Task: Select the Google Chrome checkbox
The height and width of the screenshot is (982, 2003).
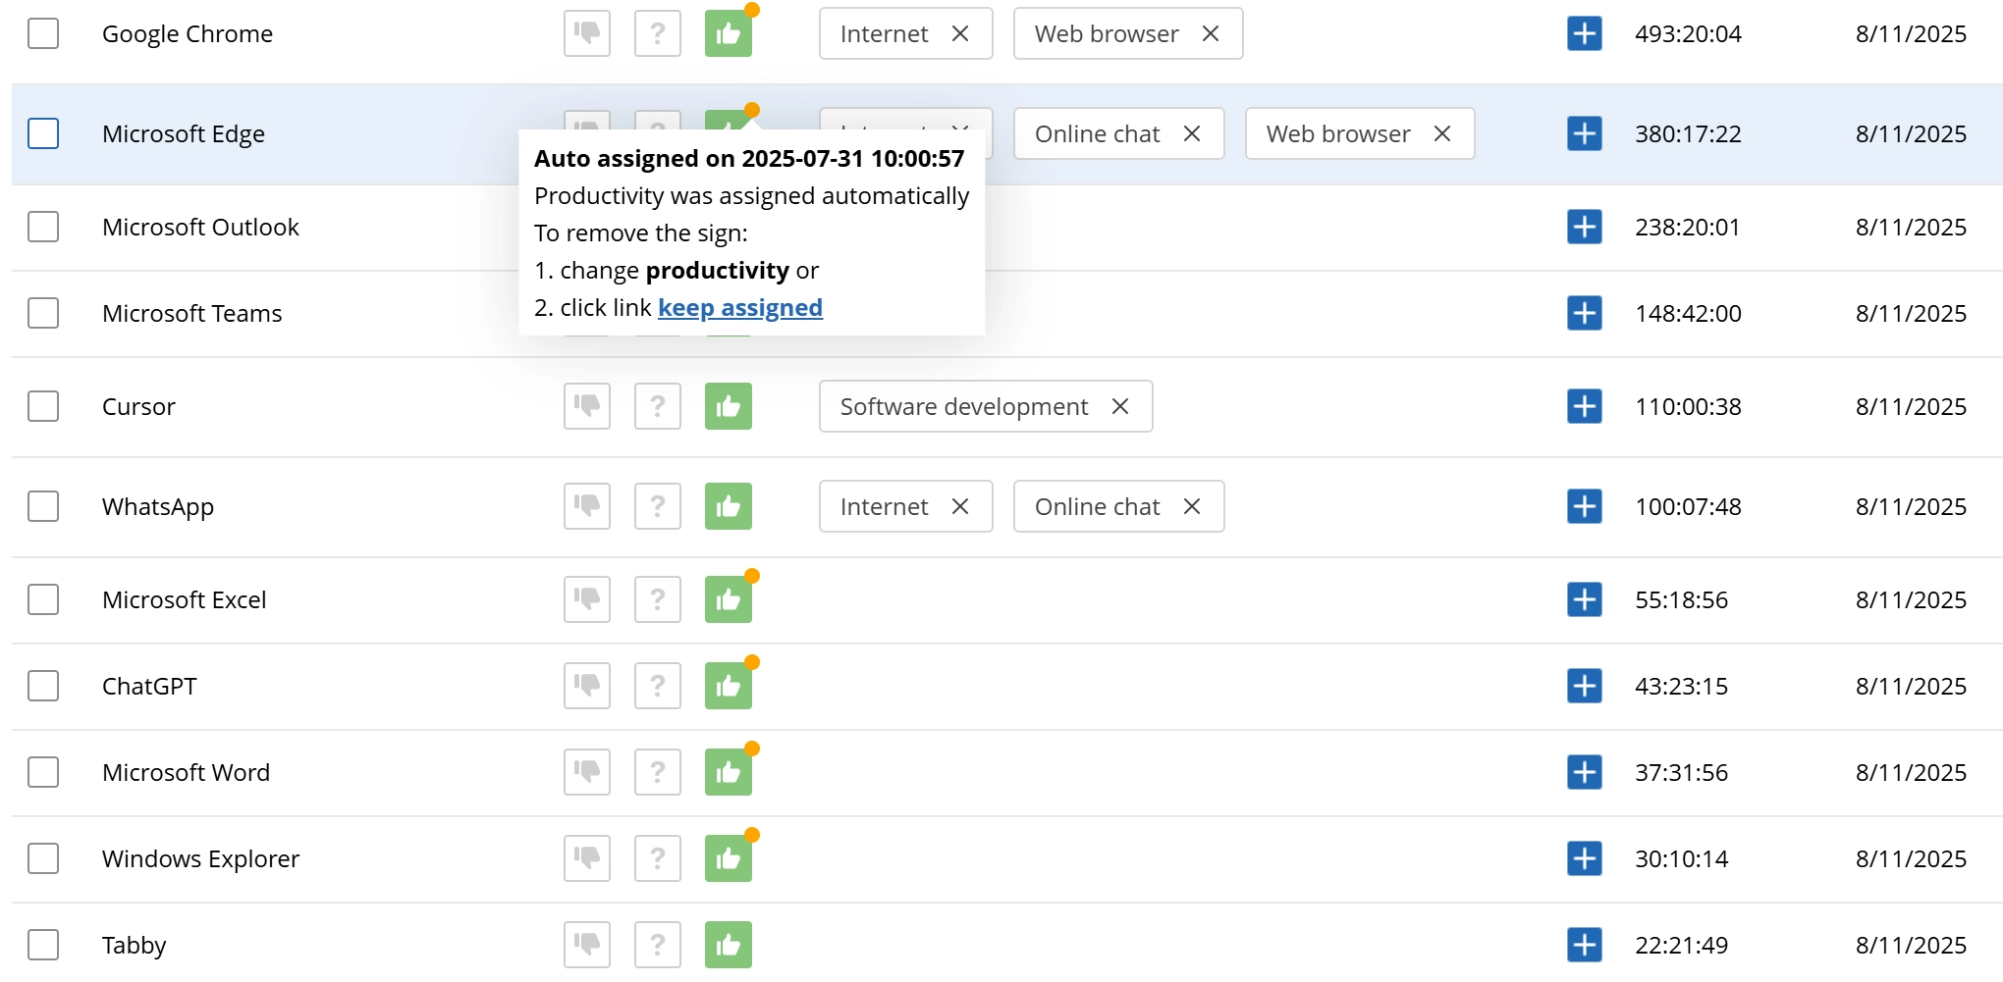Action: tap(43, 33)
